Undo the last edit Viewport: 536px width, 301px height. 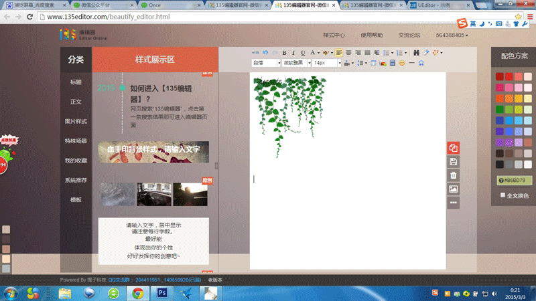pyautogui.click(x=265, y=53)
